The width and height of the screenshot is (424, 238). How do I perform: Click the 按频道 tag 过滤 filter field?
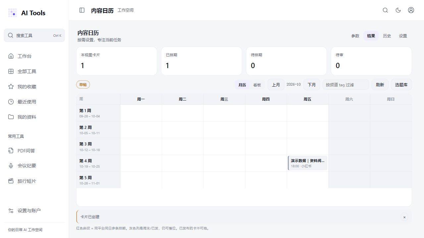[x=346, y=85]
